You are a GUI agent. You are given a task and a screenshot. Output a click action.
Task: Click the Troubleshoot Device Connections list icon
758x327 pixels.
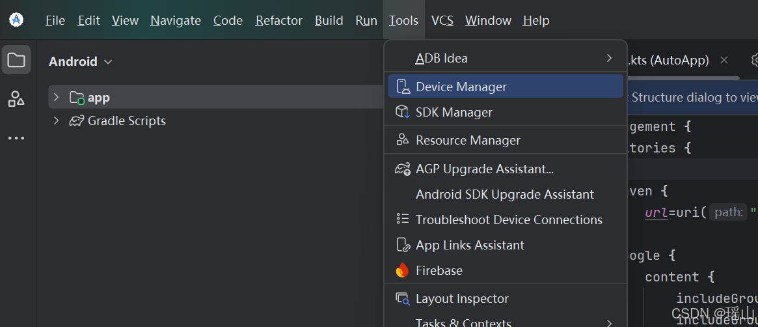(403, 219)
